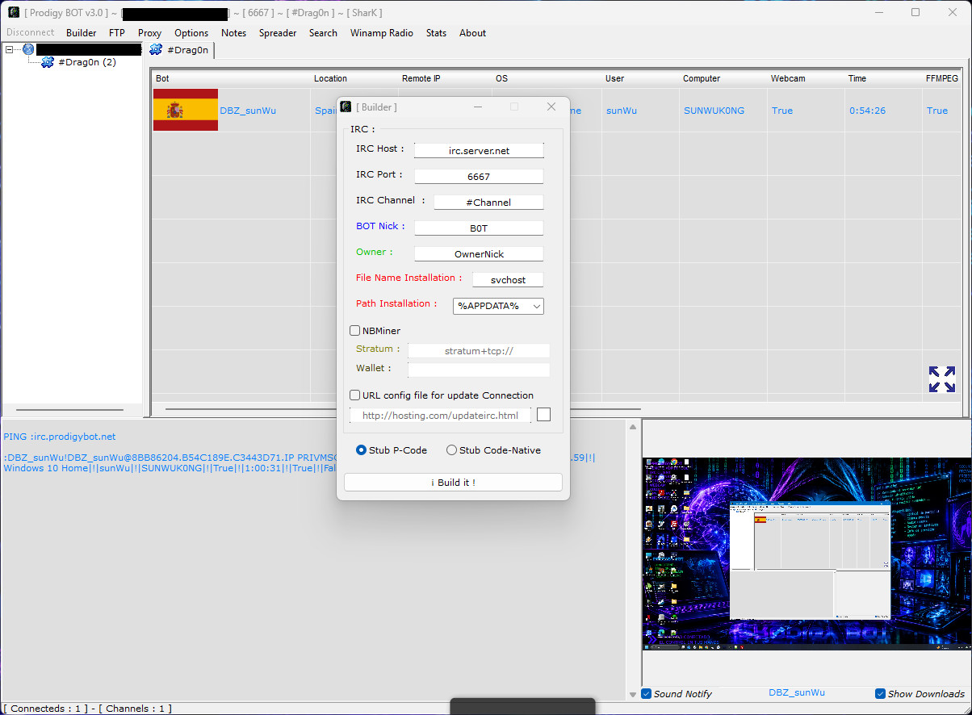Click the True value under Webcam
The image size is (972, 715).
pos(782,111)
